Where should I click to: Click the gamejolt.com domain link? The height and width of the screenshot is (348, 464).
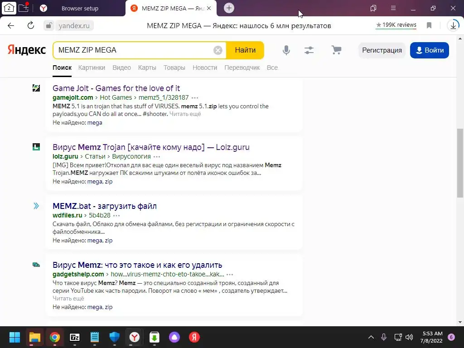73,97
